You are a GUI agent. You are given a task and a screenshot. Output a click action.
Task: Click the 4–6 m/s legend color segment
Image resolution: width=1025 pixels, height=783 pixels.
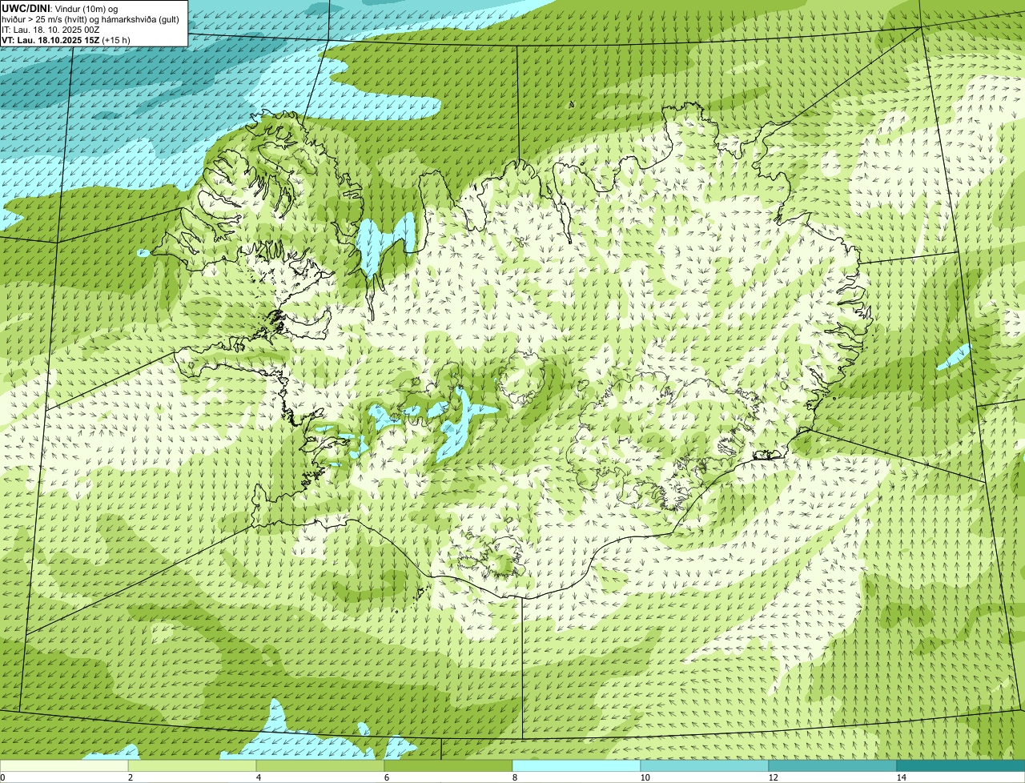pos(320,766)
